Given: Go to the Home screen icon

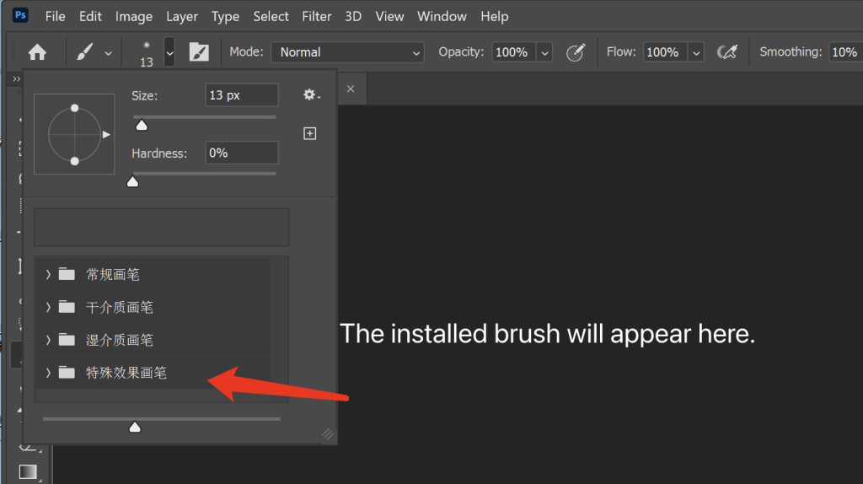Looking at the screenshot, I should pos(37,52).
